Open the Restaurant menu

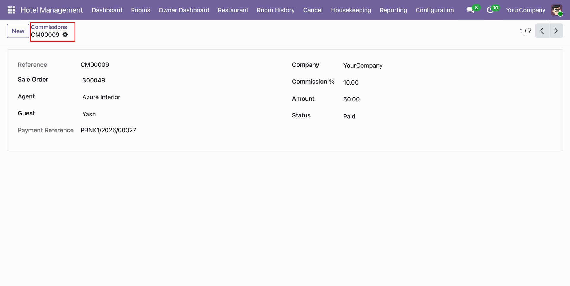click(x=233, y=10)
